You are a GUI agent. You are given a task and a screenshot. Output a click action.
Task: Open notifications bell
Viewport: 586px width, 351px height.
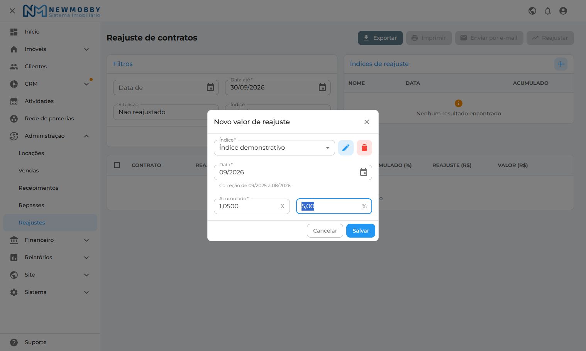pyautogui.click(x=548, y=11)
